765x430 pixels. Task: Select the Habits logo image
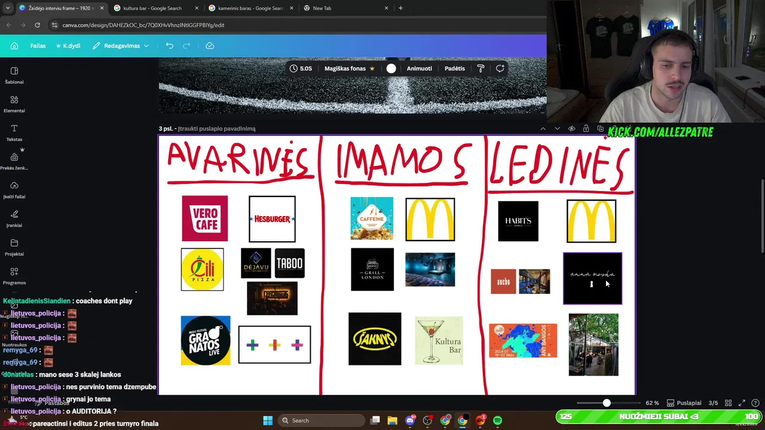coord(518,221)
